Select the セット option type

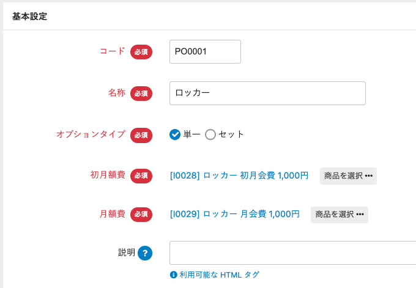tap(210, 135)
